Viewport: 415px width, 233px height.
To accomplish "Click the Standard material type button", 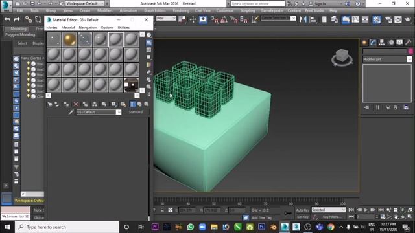I will click(x=136, y=112).
